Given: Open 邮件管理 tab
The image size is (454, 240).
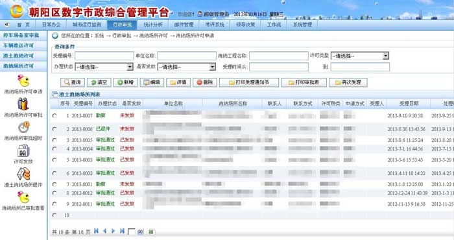Looking at the screenshot, I should (184, 25).
